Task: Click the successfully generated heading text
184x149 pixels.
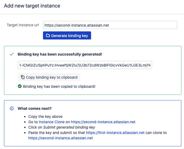Action: pyautogui.click(x=60, y=54)
